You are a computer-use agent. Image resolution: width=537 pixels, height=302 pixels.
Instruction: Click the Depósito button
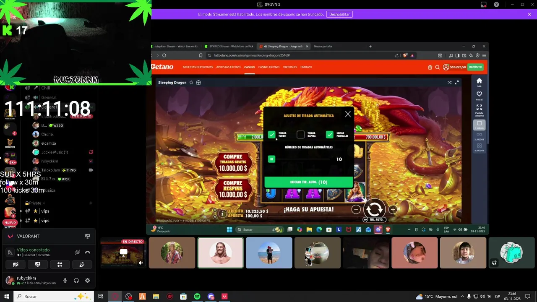pos(475,67)
